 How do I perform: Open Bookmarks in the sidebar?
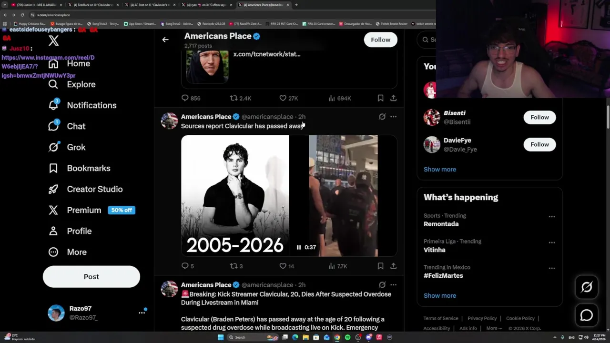tap(79, 168)
